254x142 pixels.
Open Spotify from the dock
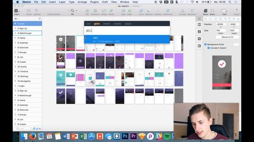(167, 136)
